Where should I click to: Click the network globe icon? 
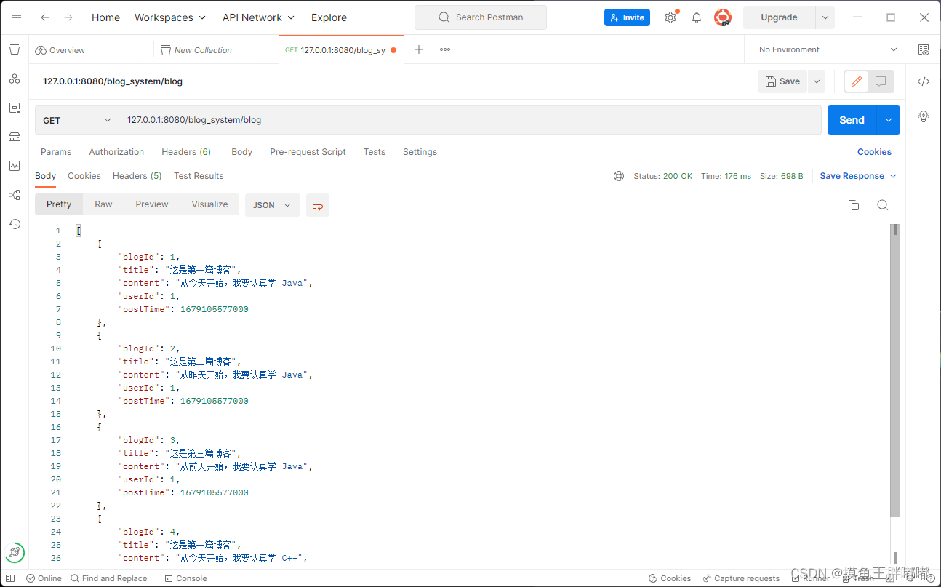point(619,176)
